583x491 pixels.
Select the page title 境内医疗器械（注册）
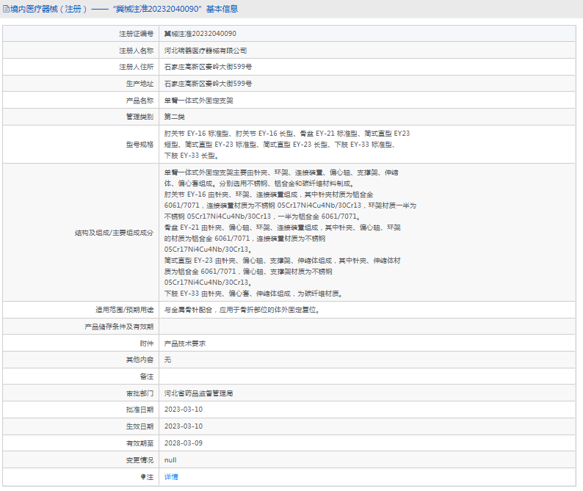[48, 9]
